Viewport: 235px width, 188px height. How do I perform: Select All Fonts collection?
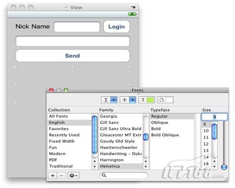pyautogui.click(x=70, y=116)
